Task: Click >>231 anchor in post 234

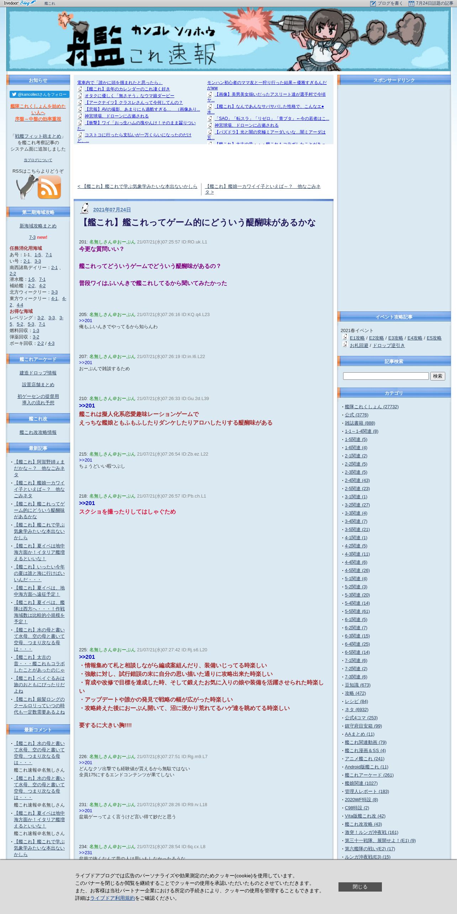Action: click(x=85, y=853)
